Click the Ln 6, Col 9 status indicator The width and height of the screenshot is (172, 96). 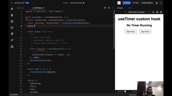(x=132, y=95)
